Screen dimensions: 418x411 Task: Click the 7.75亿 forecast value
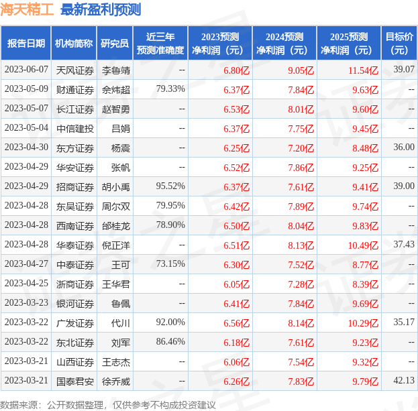point(301,129)
